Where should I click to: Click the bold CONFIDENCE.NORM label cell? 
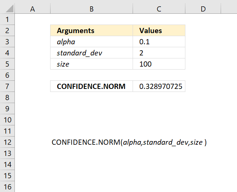tap(91, 86)
